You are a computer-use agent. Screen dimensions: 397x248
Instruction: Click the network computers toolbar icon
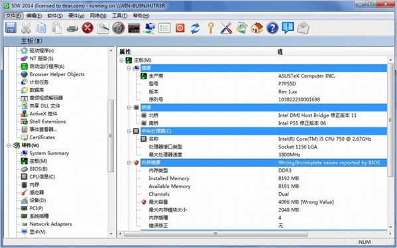149,28
